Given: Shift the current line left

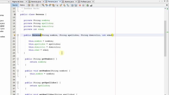Looking at the screenshot, I should click(x=72, y=5).
